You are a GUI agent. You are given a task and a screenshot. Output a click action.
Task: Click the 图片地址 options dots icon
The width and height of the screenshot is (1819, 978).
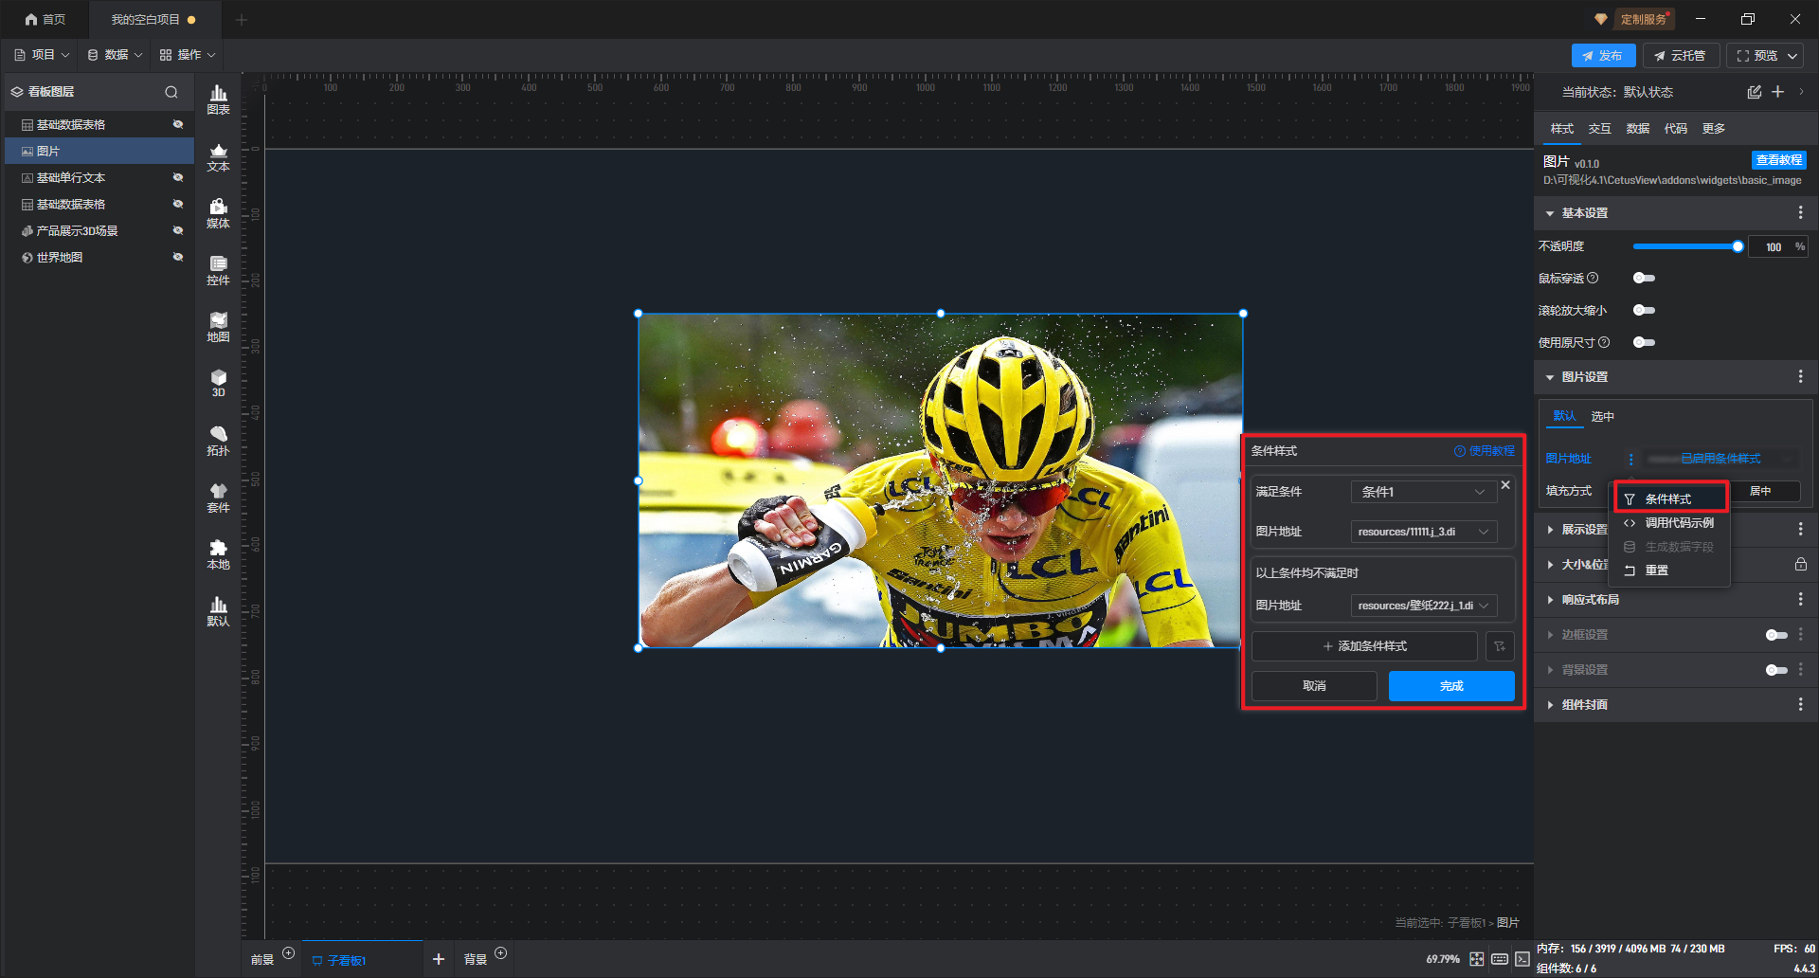[x=1630, y=459]
